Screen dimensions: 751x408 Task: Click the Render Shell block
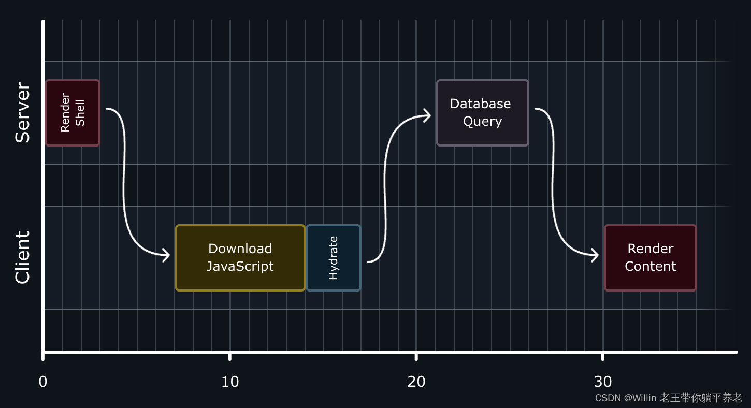[x=73, y=113]
